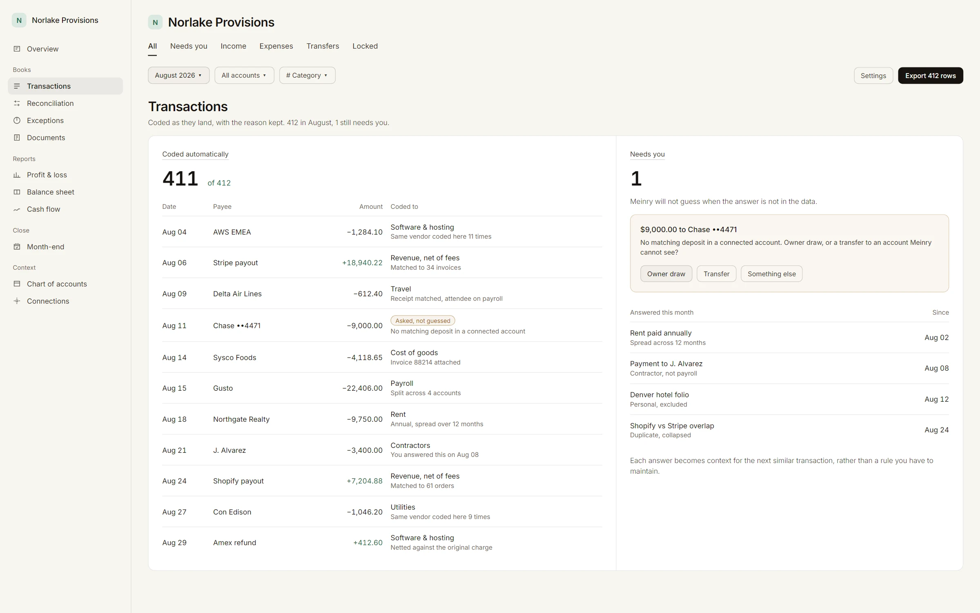Open Cash flow report in sidebar
This screenshot has height=613, width=980.
[x=65, y=209]
